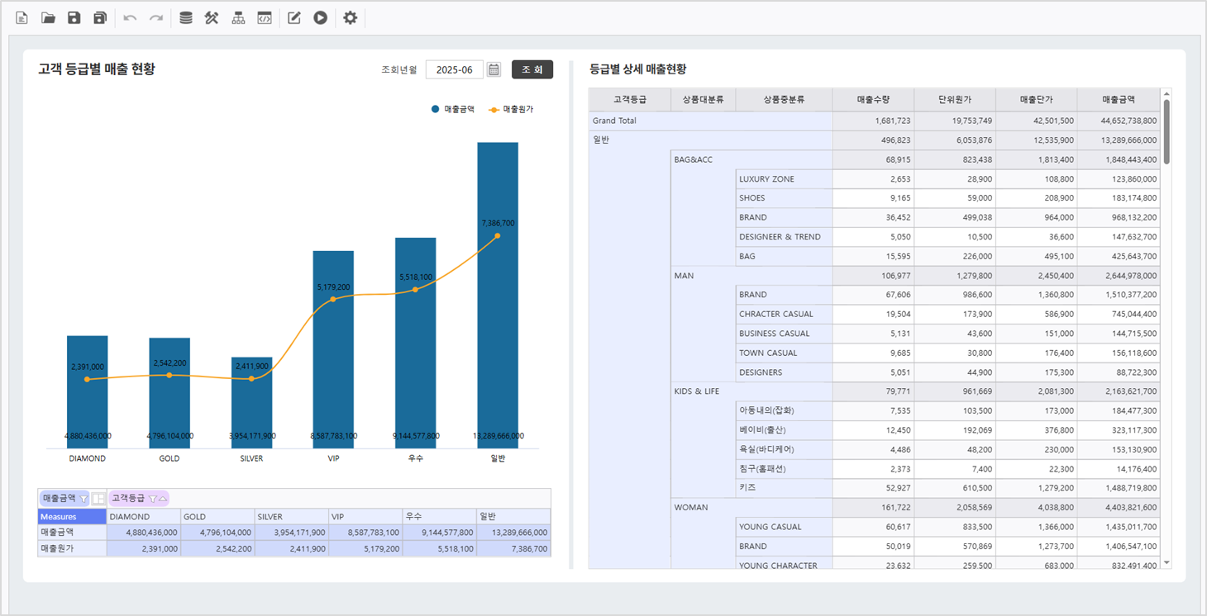This screenshot has width=1207, height=616.
Task: Select the KIDS & LIFE category row
Action: 751,391
